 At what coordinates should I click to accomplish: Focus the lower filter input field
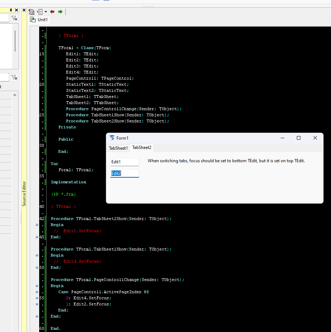point(4,78)
